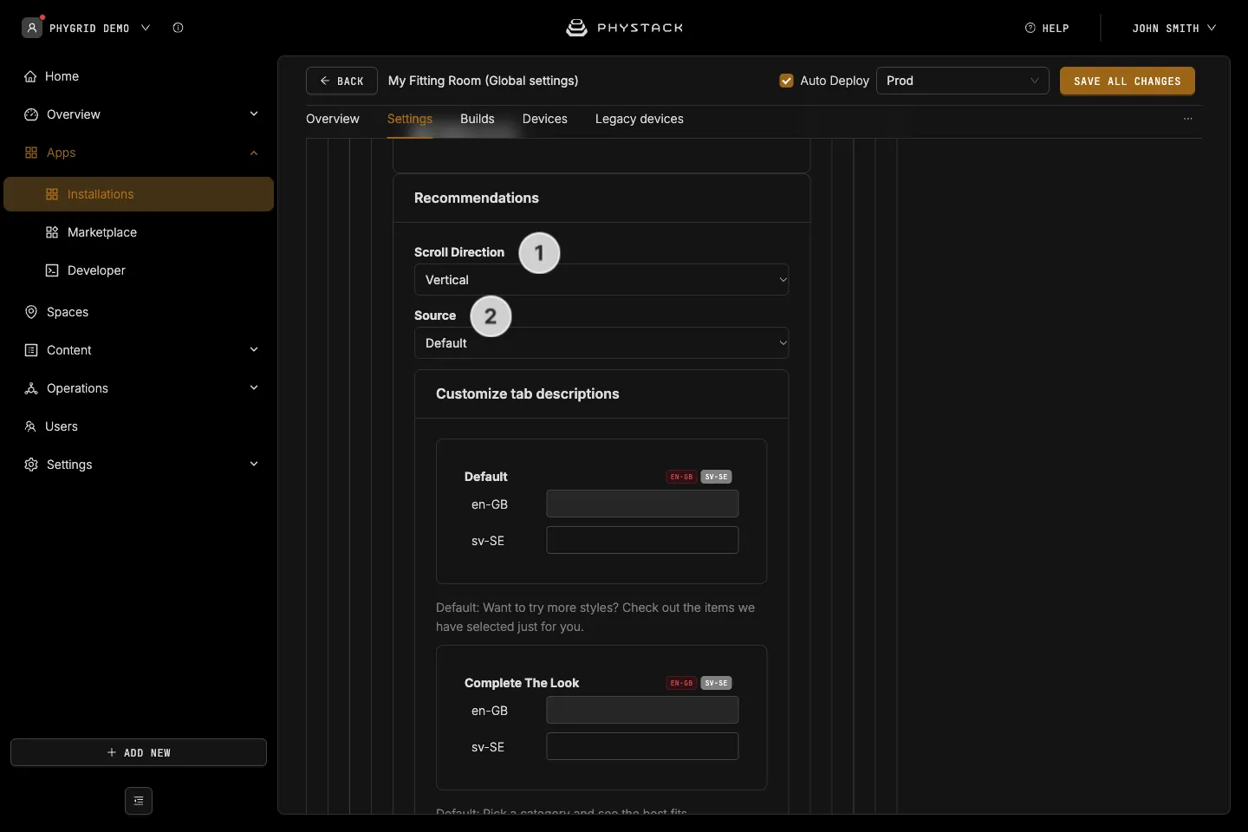The height and width of the screenshot is (832, 1248).
Task: Open the Prod environment dropdown
Action: point(963,81)
